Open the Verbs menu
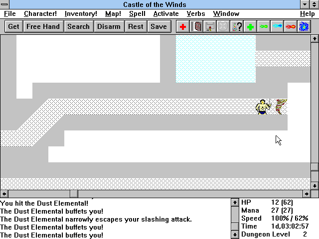The image size is (319, 239). point(196,14)
